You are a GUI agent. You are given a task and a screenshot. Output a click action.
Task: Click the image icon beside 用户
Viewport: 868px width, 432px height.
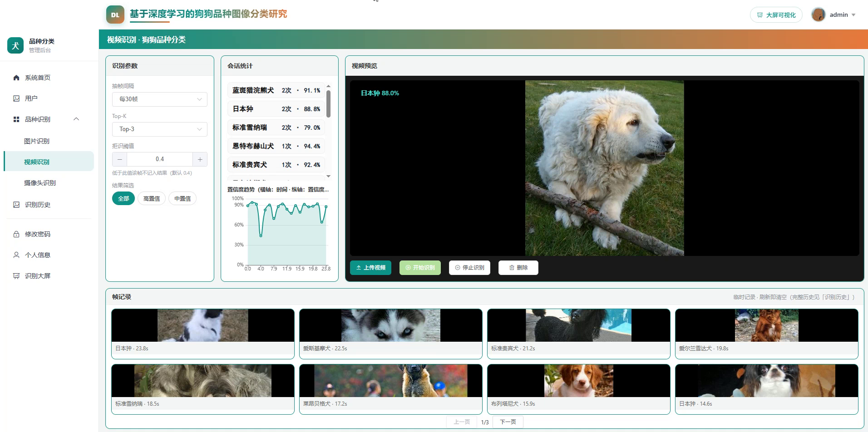tap(16, 98)
